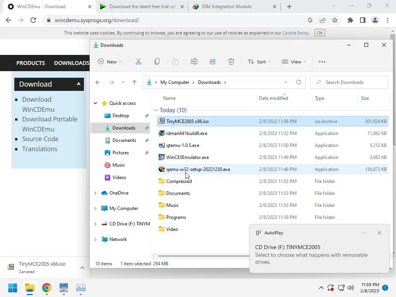Bookmark this page with star icon

(x=335, y=20)
